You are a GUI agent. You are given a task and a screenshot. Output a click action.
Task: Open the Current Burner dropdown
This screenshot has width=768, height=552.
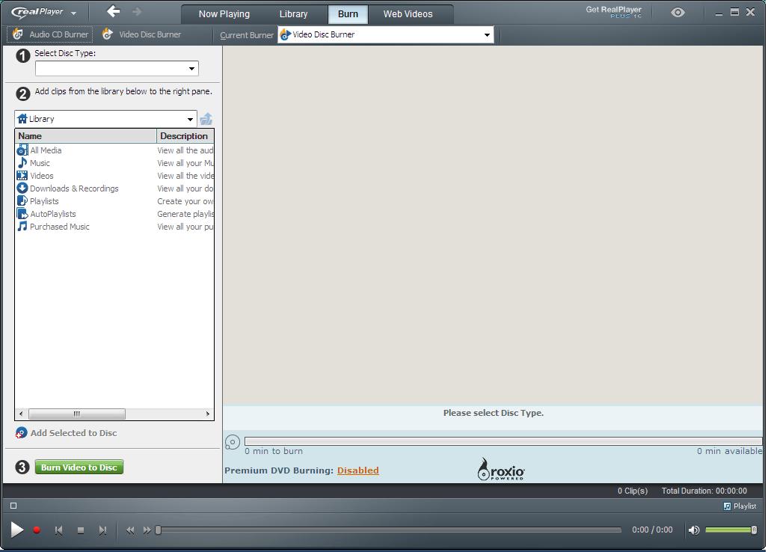[x=386, y=34]
